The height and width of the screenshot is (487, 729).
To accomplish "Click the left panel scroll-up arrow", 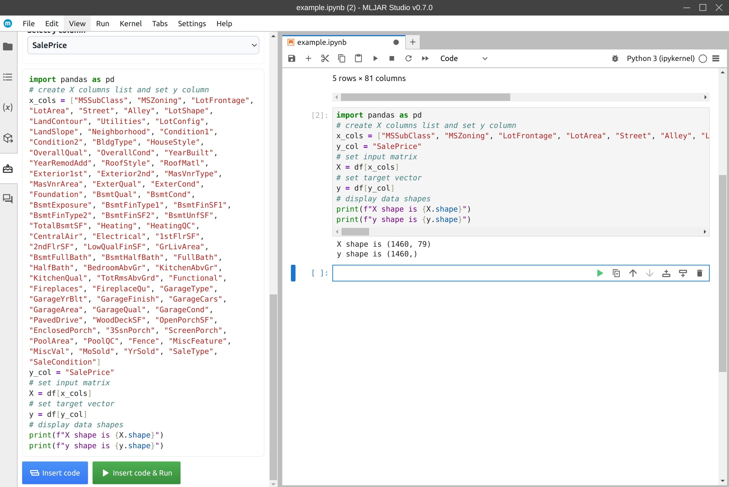I will (273, 36).
